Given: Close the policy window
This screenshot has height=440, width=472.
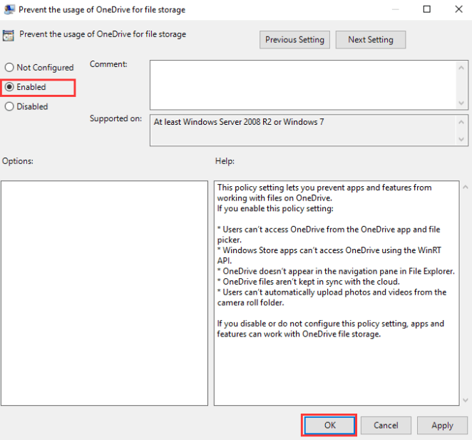Looking at the screenshot, I should pyautogui.click(x=458, y=9).
